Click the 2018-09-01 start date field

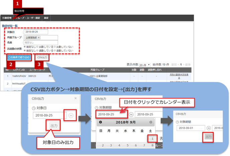[x=191, y=128]
